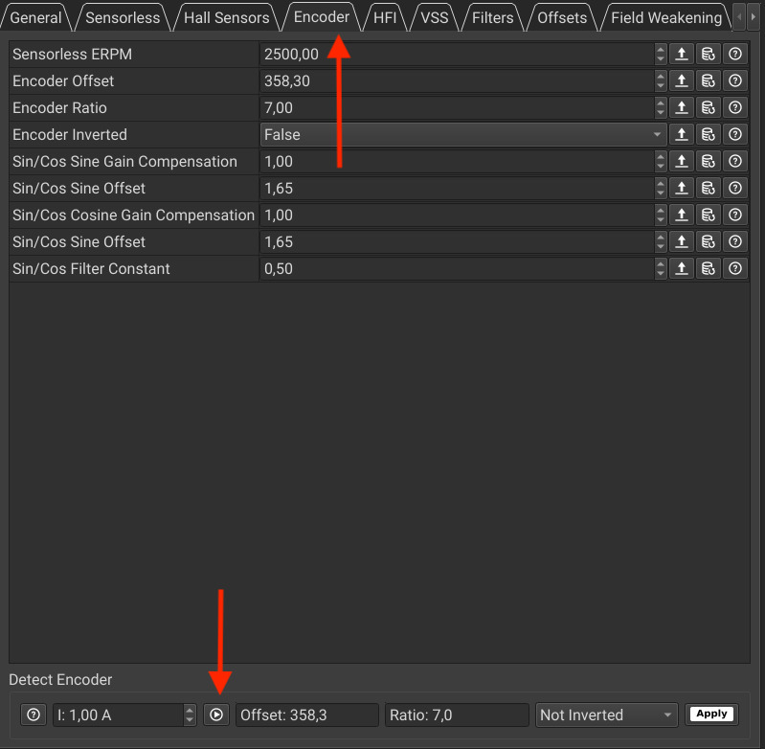The width and height of the screenshot is (765, 749).
Task: Adjust the Sensorless ERPM spinner arrows
Action: point(660,55)
